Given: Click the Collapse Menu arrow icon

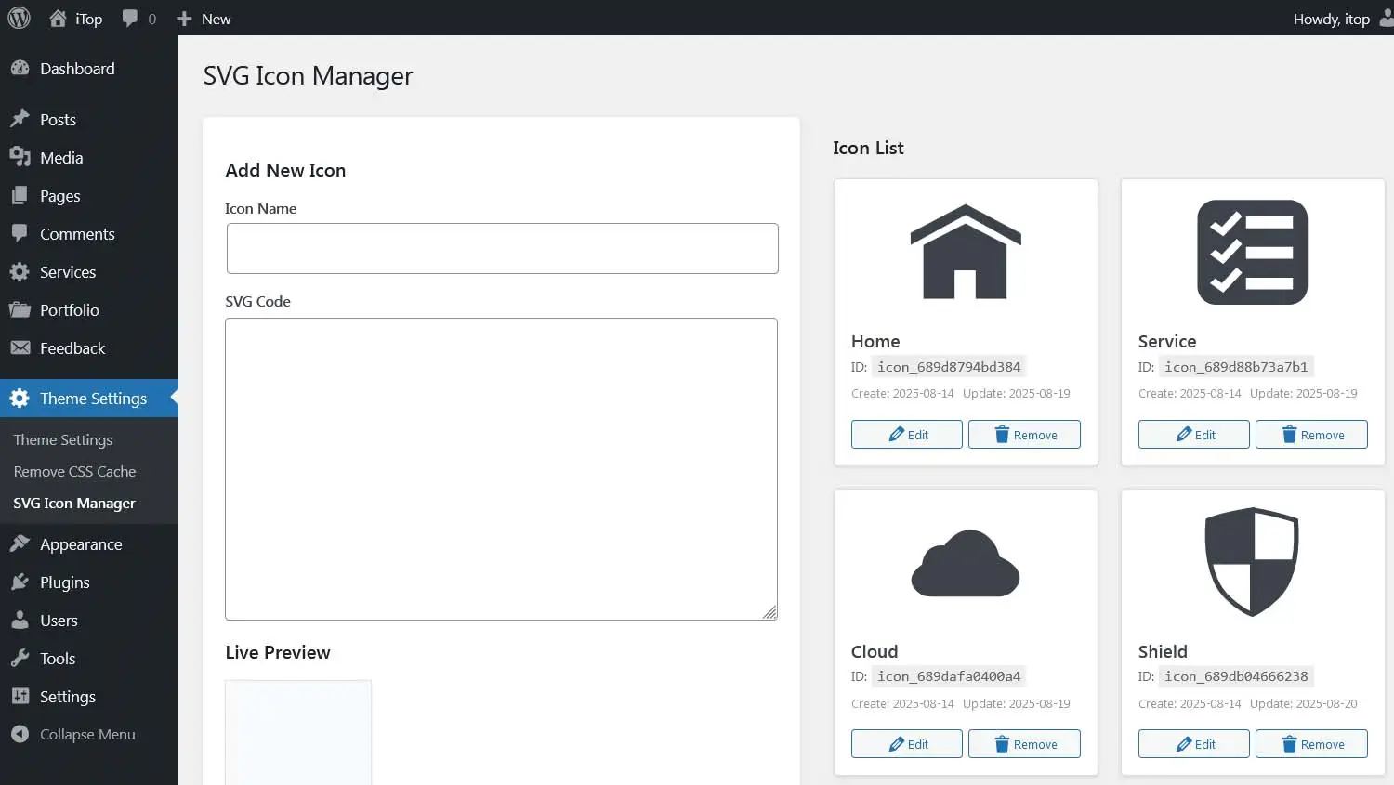Looking at the screenshot, I should (20, 734).
